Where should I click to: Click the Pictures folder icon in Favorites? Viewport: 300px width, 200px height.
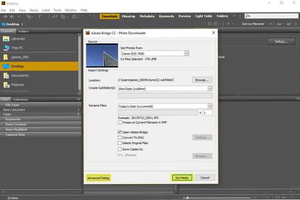(x=6, y=85)
